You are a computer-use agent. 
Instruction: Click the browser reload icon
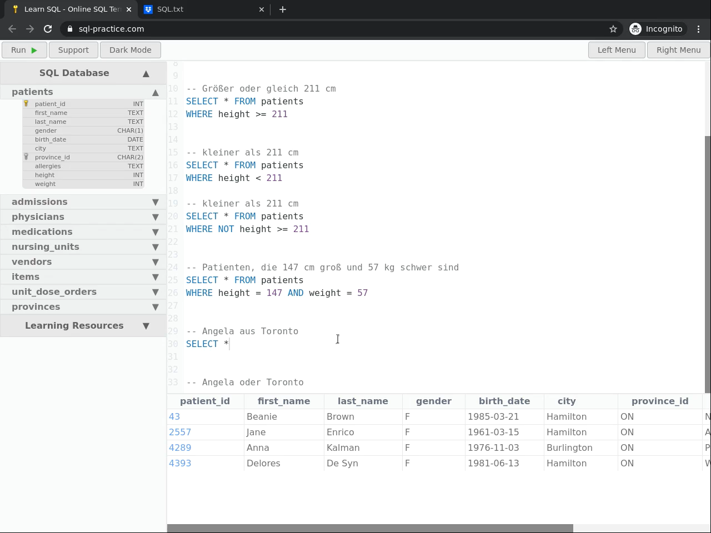pos(48,29)
